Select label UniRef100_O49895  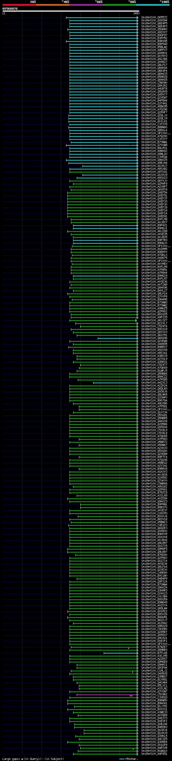tap(154, 344)
